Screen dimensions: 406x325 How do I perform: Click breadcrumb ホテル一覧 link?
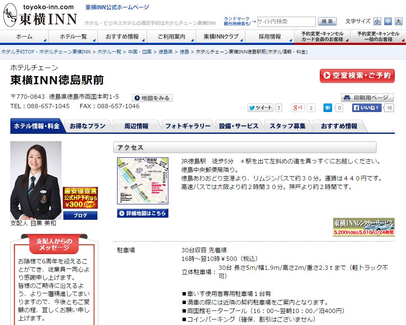point(109,52)
